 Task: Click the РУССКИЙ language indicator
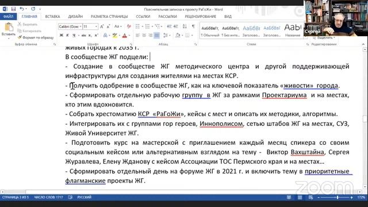[x=85, y=197]
